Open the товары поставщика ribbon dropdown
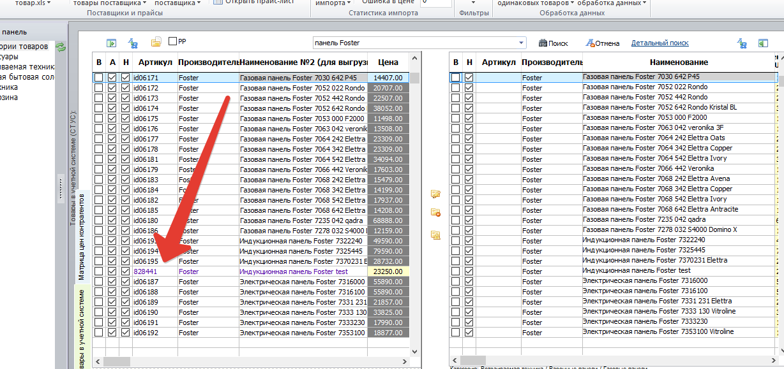The height and width of the screenshot is (369, 784). (x=111, y=3)
